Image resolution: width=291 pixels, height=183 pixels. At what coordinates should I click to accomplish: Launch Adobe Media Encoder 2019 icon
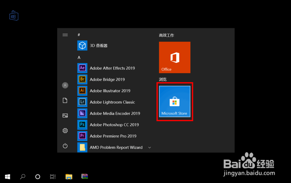pyautogui.click(x=82, y=113)
